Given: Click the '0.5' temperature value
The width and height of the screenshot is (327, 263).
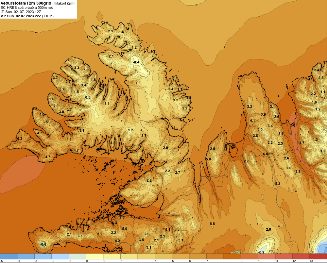Looking at the screenshot, I should pyautogui.click(x=88, y=97).
